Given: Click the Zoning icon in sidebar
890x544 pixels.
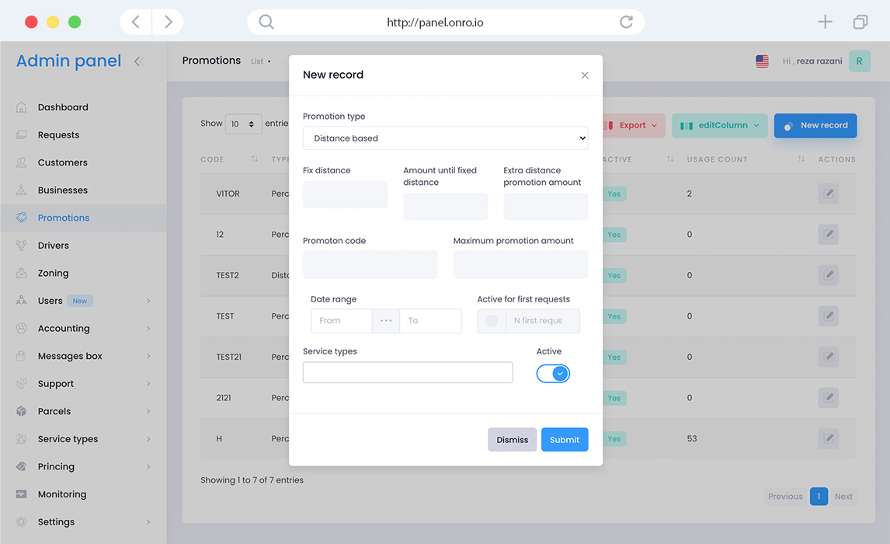Looking at the screenshot, I should (x=21, y=273).
